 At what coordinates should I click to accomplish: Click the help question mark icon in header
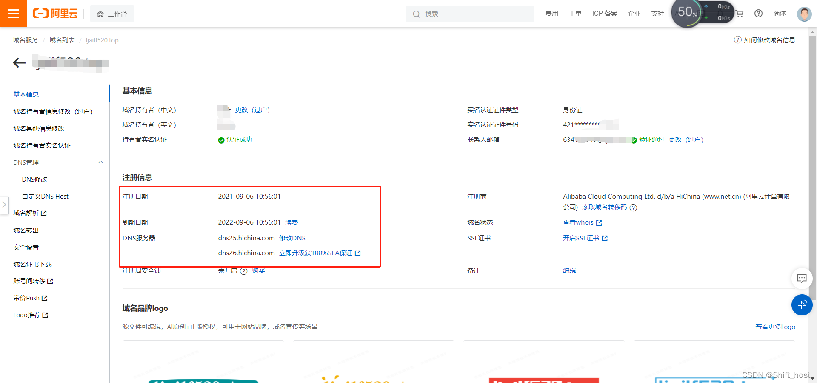pyautogui.click(x=758, y=14)
